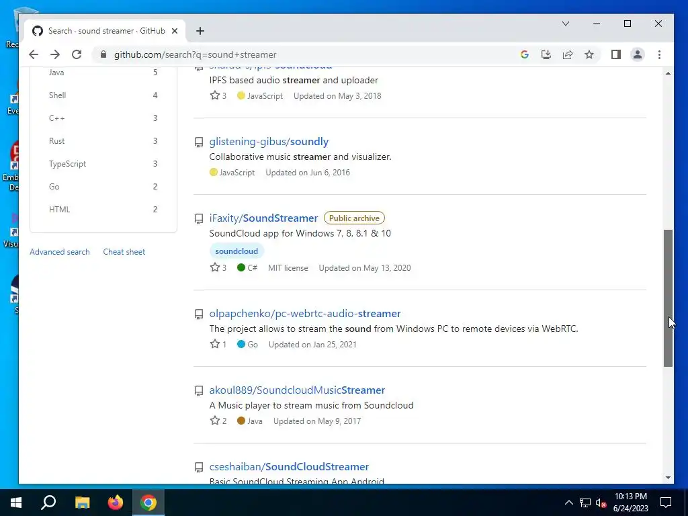Filter results by Java language
Viewport: 688px width, 516px height.
coord(103,73)
